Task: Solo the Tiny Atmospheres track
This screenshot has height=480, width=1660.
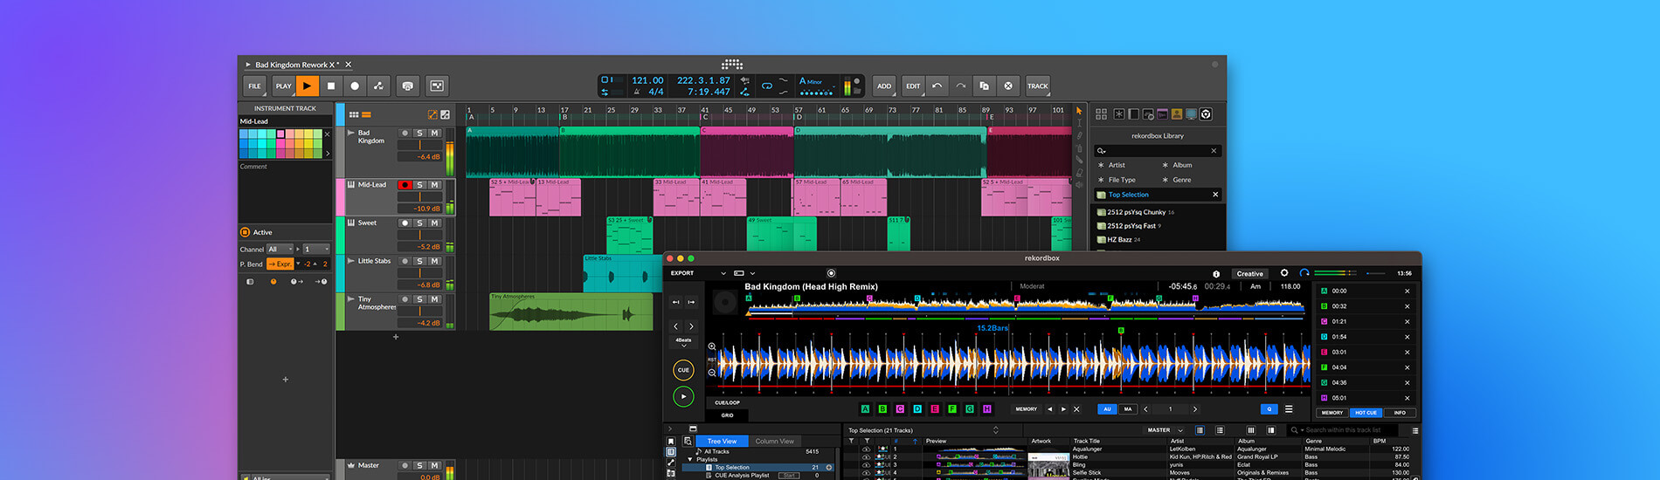Action: click(x=419, y=299)
